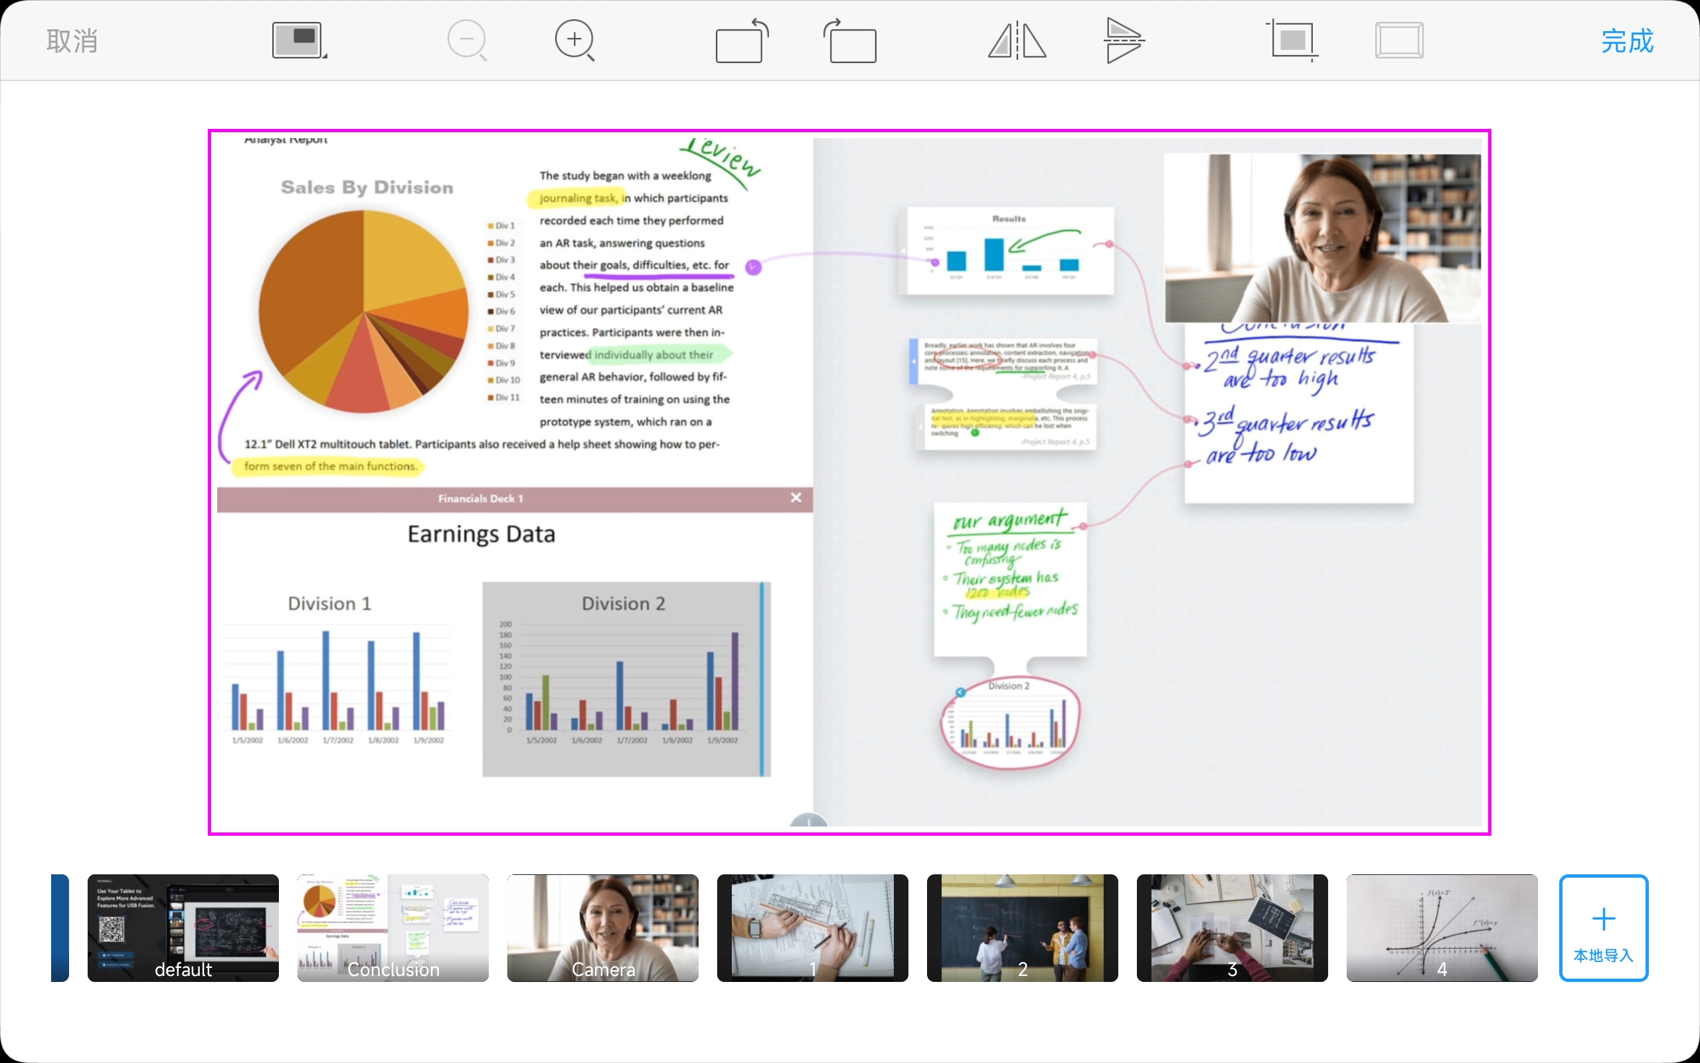Choose thumbnail labeled 1
Image resolution: width=1700 pixels, height=1063 pixels.
(x=813, y=928)
